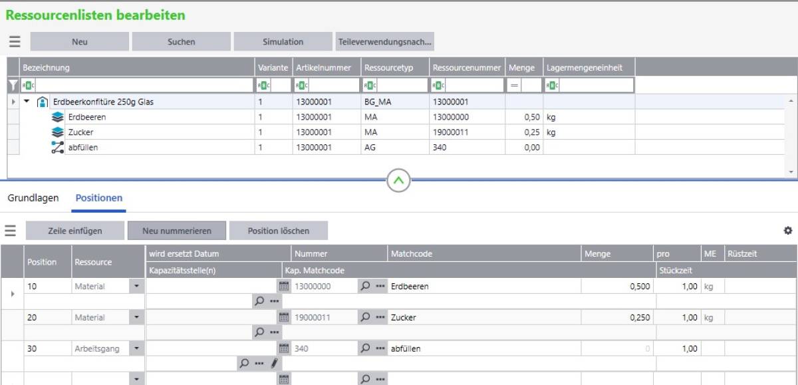Viewport: 798px width, 385px height.
Task: Search number with magnifier beside 19000011
Action: tap(365, 317)
